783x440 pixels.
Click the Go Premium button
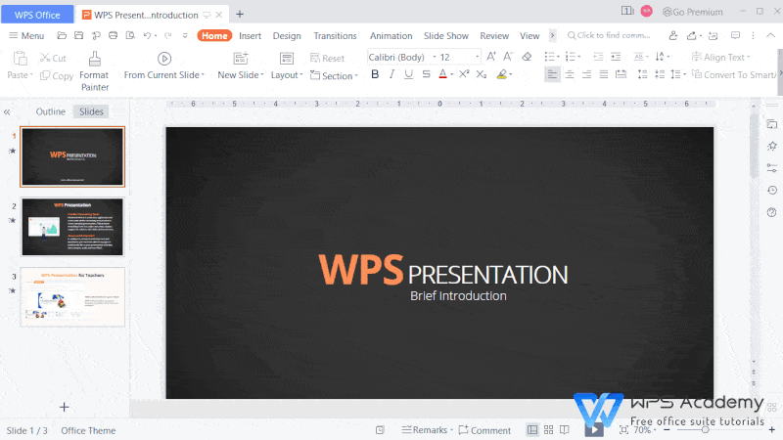[693, 12]
